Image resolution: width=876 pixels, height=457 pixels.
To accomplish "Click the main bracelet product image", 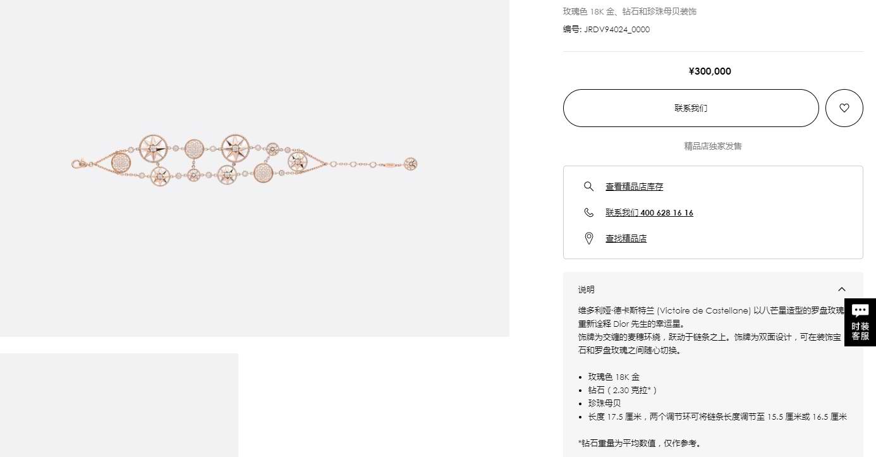I will point(255,168).
